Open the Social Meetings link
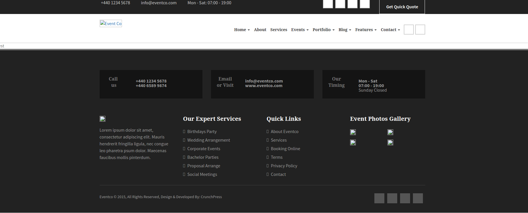This screenshot has height=213, width=528. (x=202, y=174)
